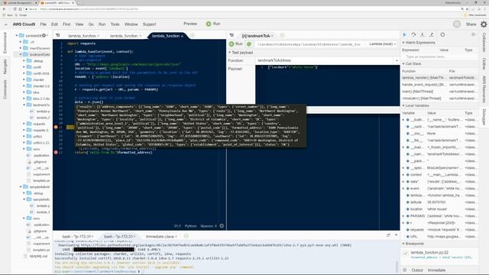Click the Step Out debugger icon
Image resolution: width=489 pixels, height=275 pixels.
tap(431, 34)
